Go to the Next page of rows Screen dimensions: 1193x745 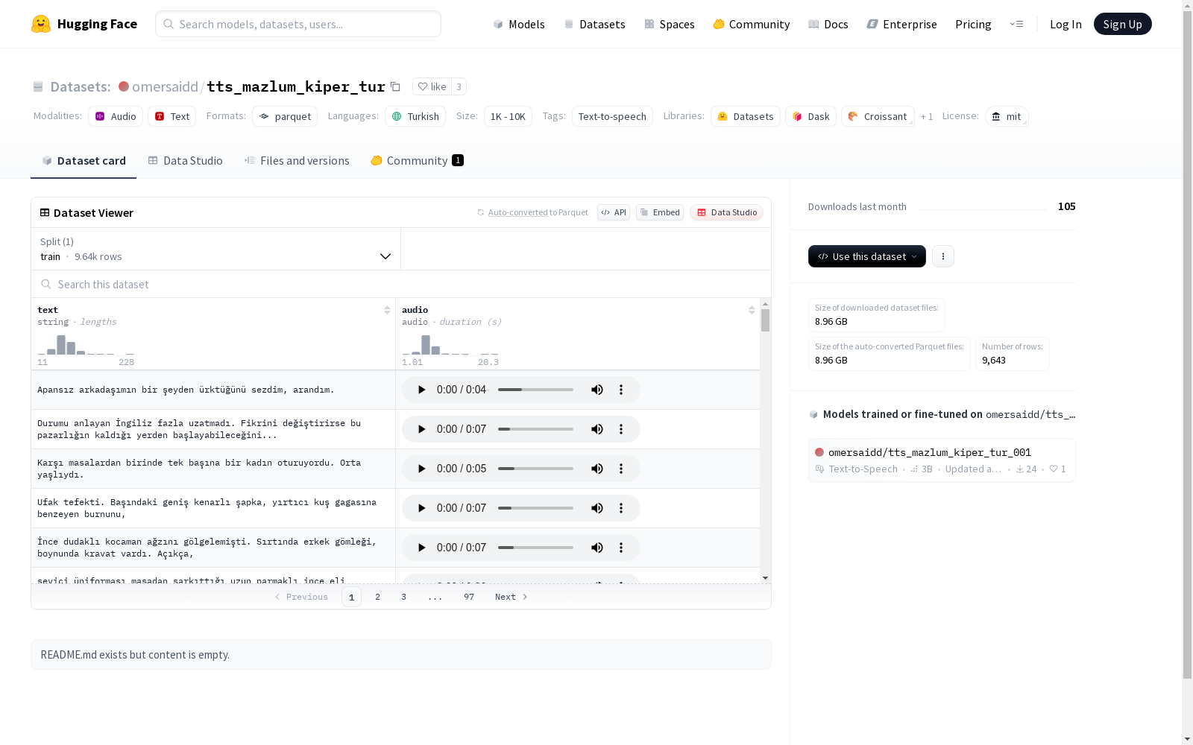click(511, 597)
